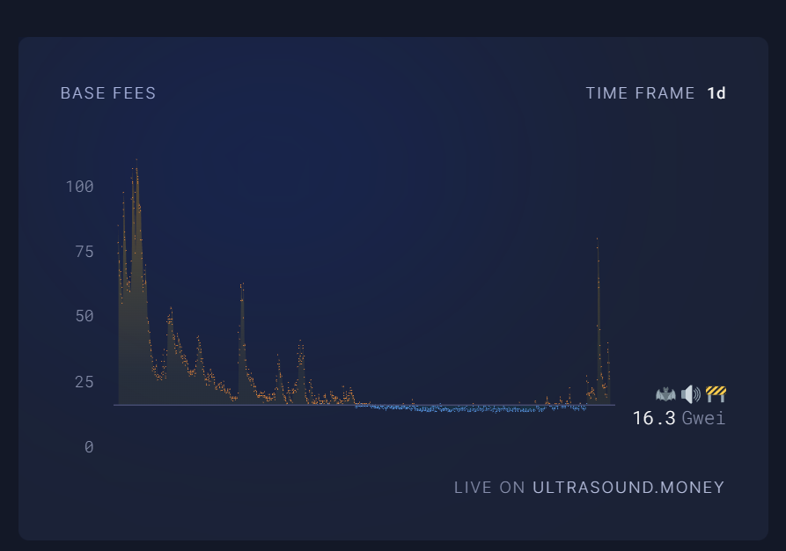This screenshot has height=551, width=786.
Task: Click the TIME FRAME label
Action: point(640,93)
